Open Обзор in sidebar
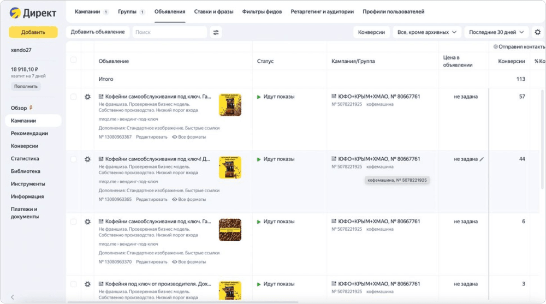Screen dimensions: 546x304 (x=19, y=108)
